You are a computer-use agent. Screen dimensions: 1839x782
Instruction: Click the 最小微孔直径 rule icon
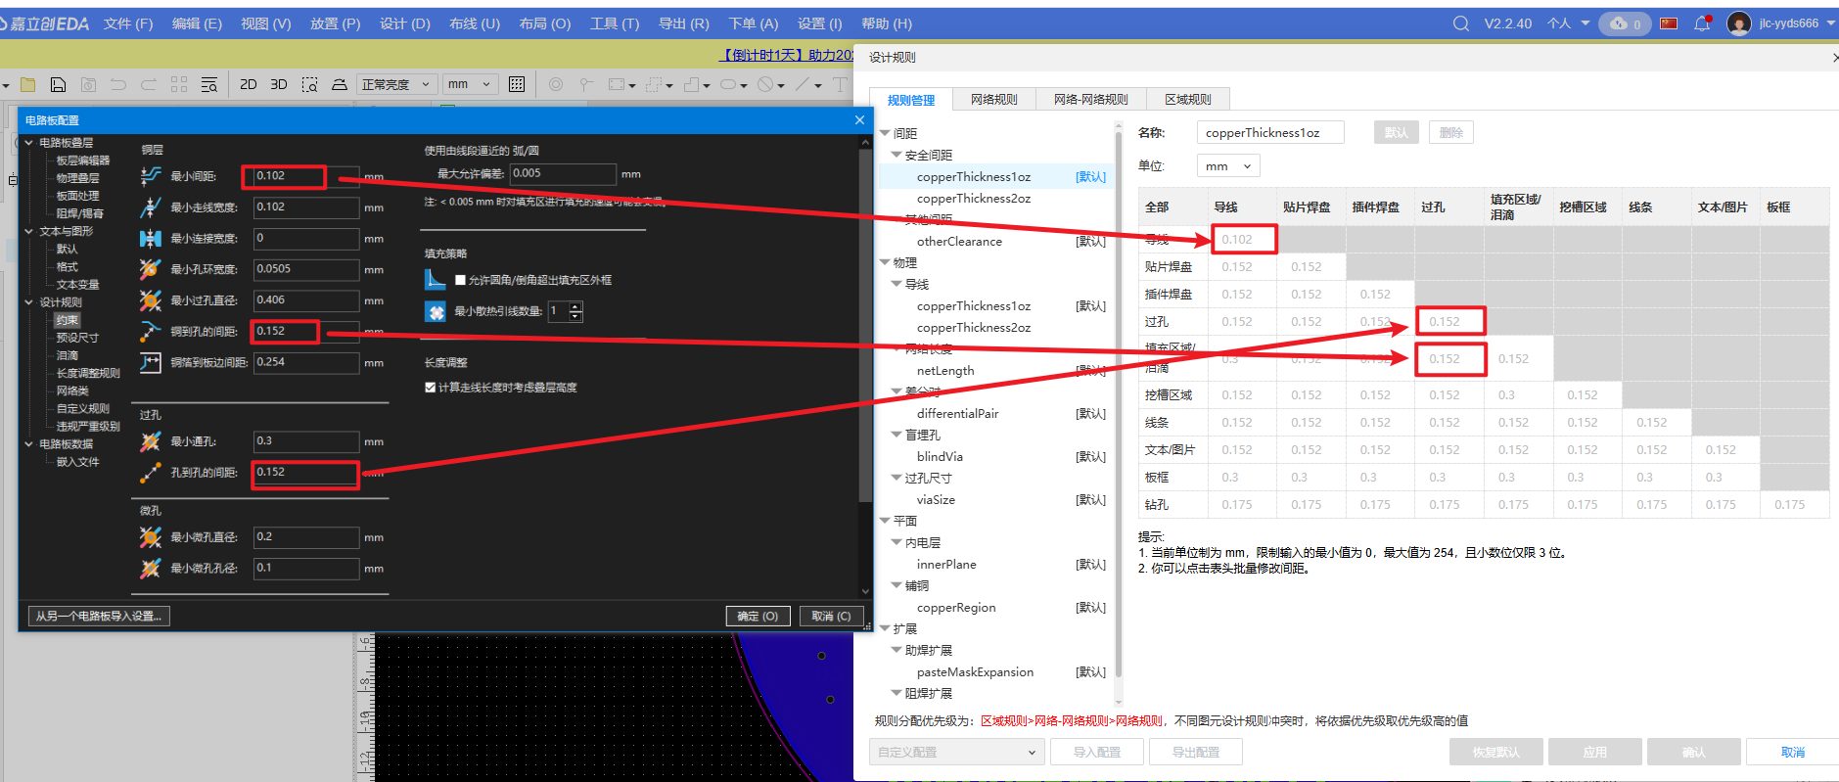[x=151, y=537]
